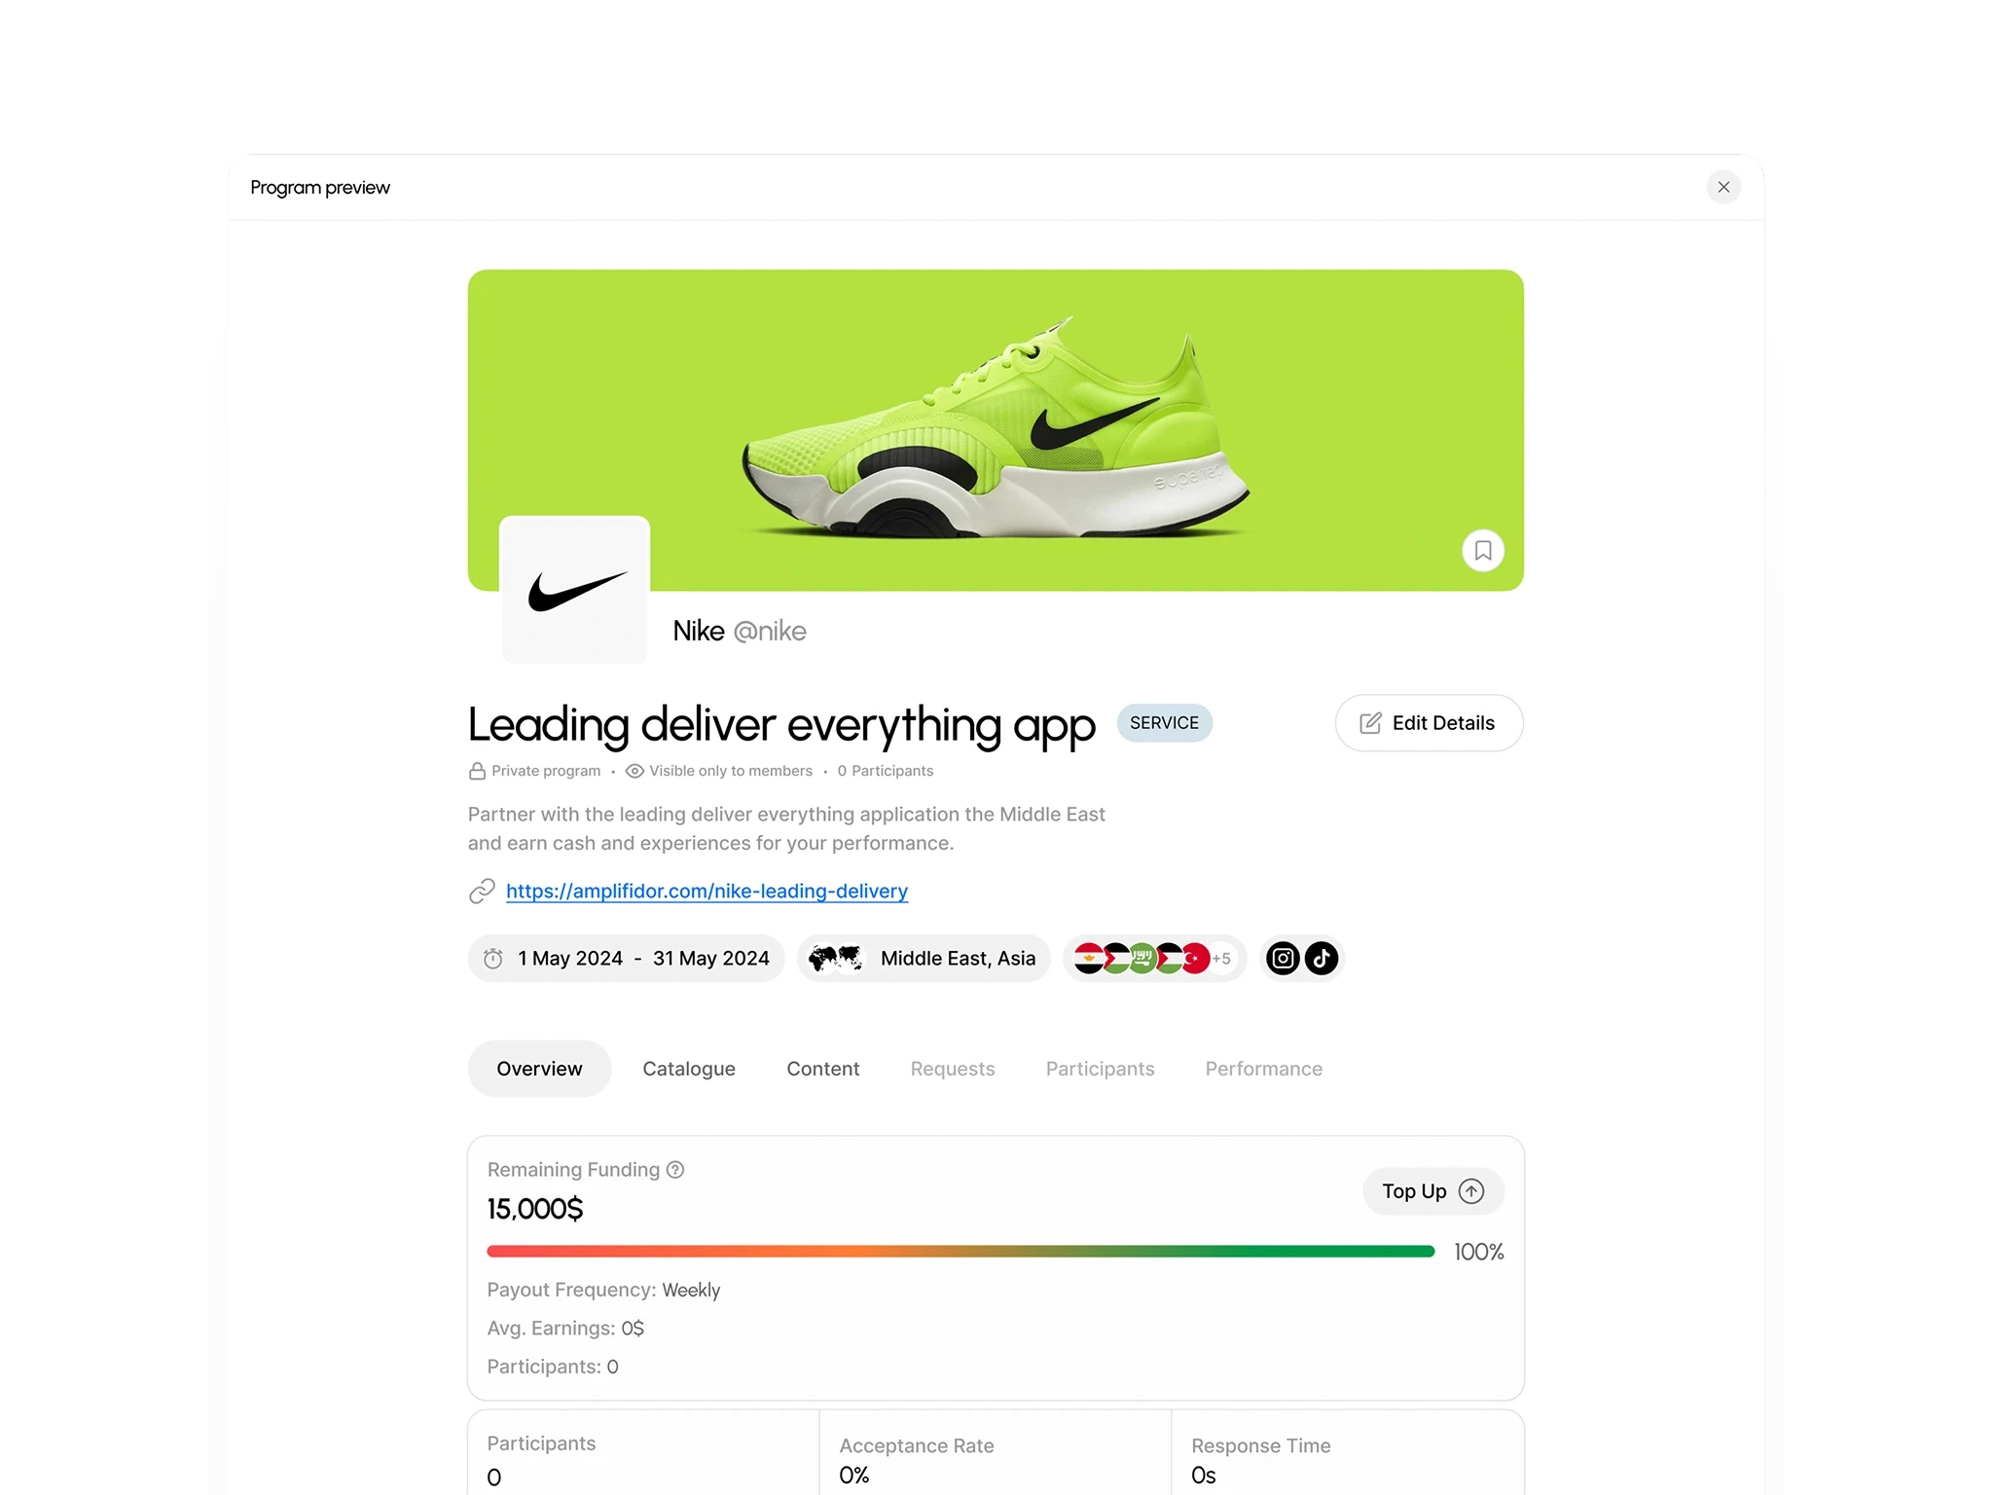Click the clock icon beside dates
Screen dimensions: 1993x1495
tap(493, 959)
